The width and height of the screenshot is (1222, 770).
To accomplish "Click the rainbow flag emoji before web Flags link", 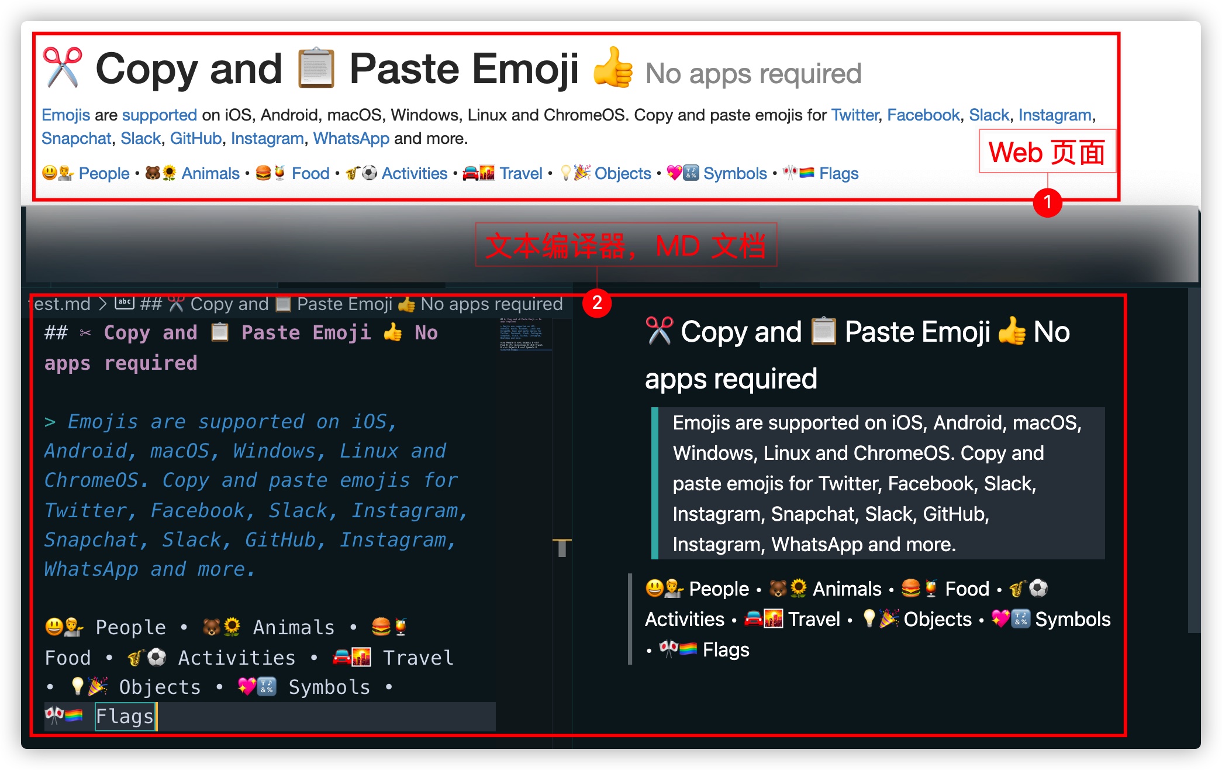I will (807, 173).
